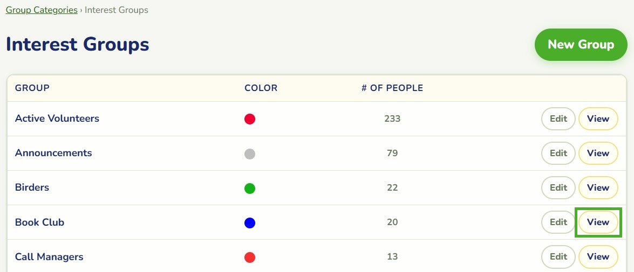The image size is (634, 272).
Task: Edit the Call Managers group
Action: coord(558,257)
